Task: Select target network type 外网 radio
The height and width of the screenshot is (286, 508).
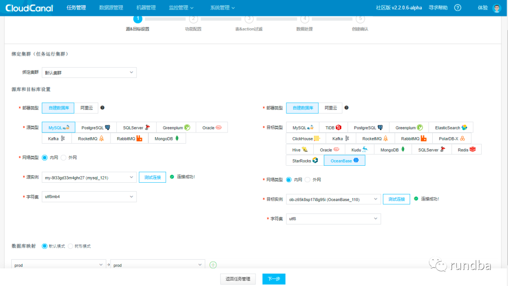Action: pos(308,179)
